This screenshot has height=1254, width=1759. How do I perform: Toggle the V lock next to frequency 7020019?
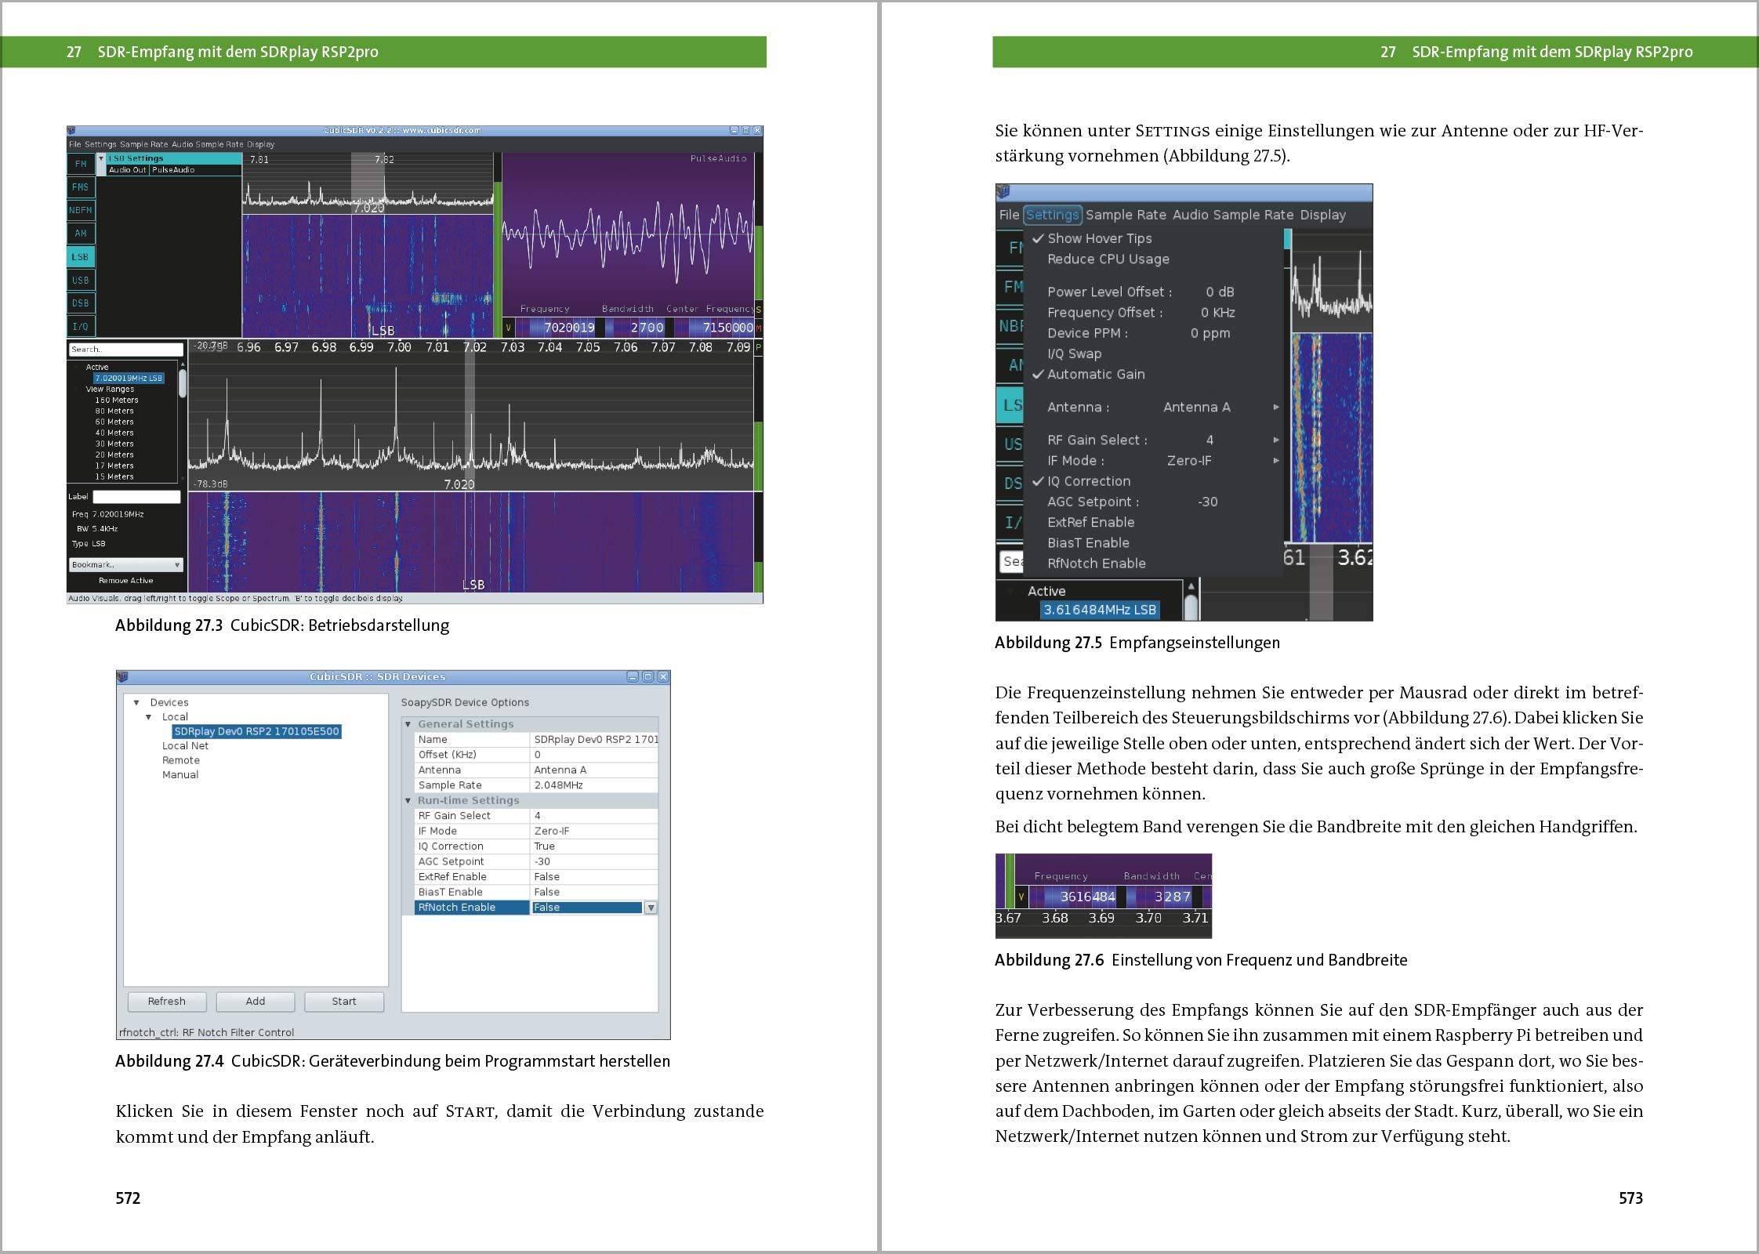click(508, 328)
